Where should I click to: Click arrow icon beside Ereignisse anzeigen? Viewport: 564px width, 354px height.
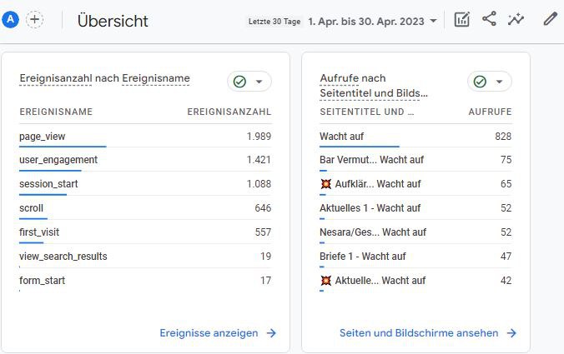coord(271,333)
